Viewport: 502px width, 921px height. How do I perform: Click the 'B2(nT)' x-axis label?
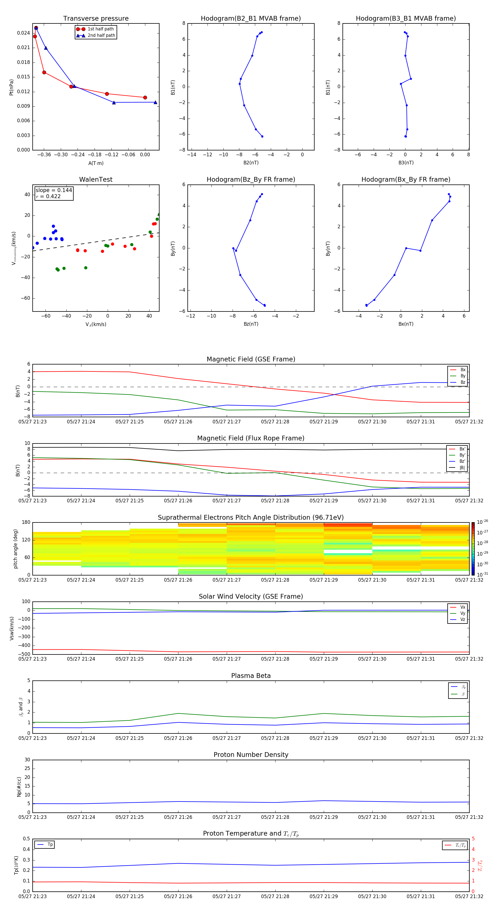(251, 163)
